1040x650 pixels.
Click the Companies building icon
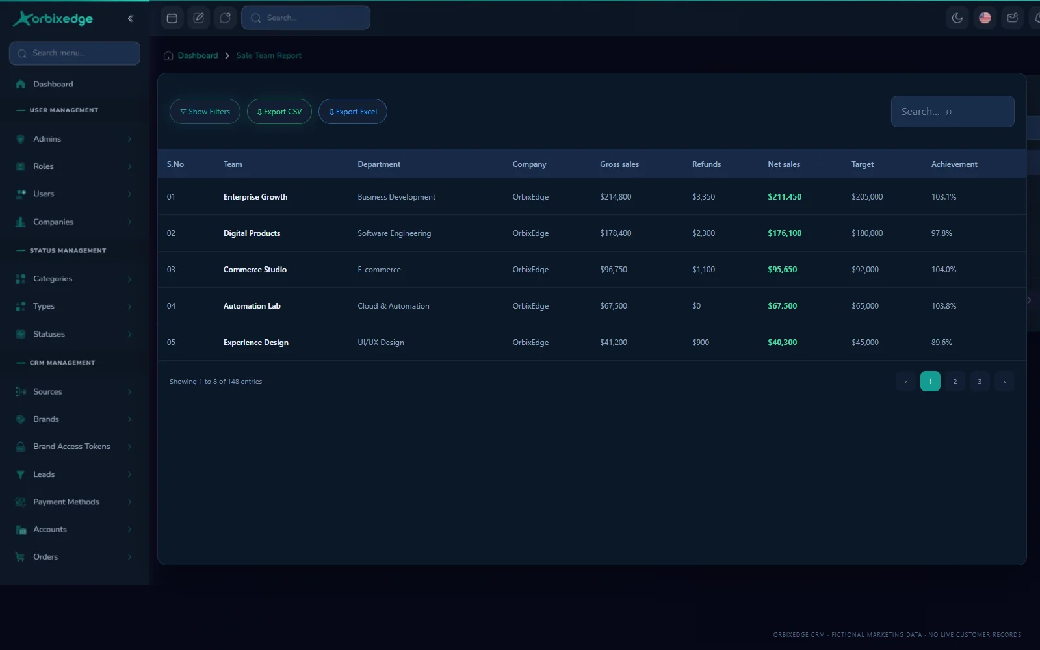[x=20, y=222]
